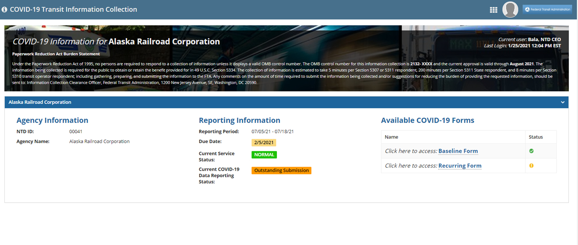This screenshot has width=578, height=245.
Task: Collapse the Alaska Railroad Corporation panel chevron
Action: (x=563, y=102)
